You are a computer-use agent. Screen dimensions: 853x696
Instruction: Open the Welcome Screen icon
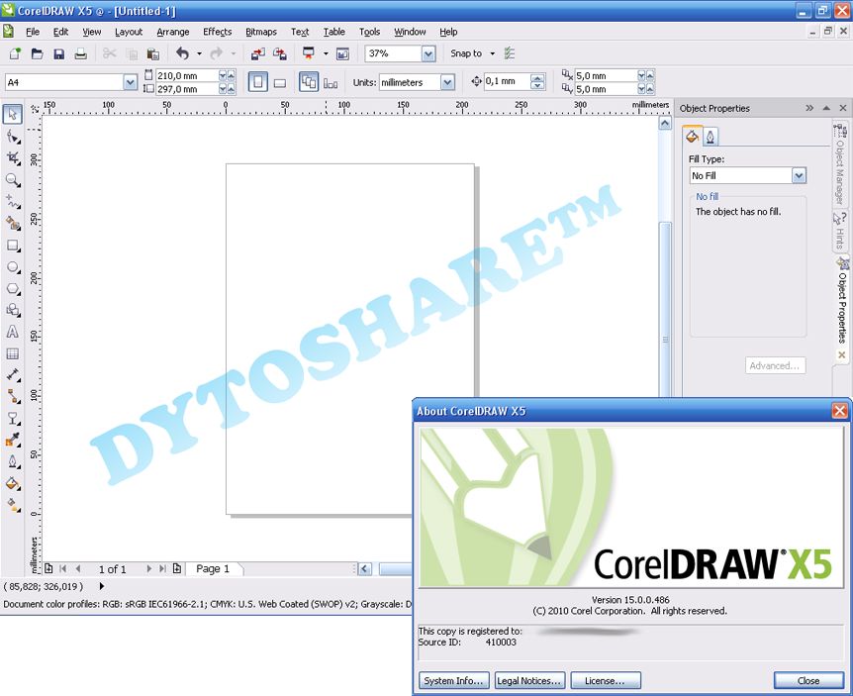click(x=342, y=53)
